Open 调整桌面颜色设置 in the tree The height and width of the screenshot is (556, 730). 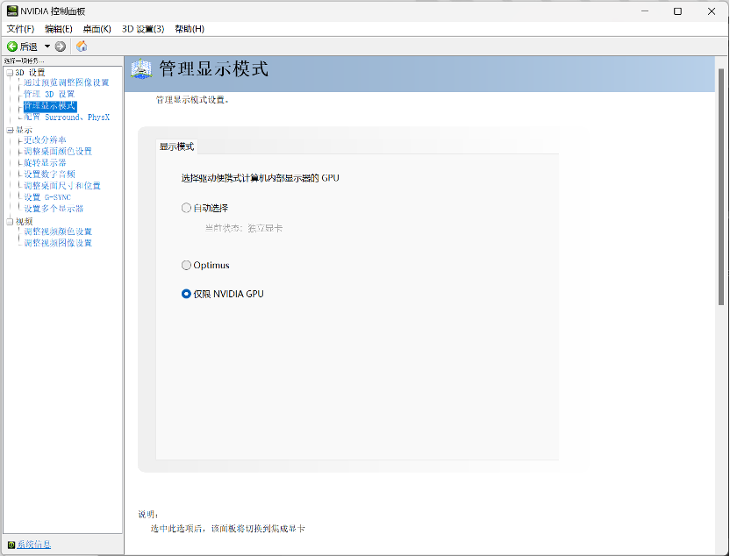58,151
